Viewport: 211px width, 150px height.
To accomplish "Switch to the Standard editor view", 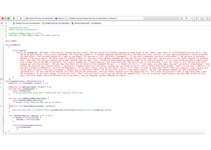I will pos(182,18).
